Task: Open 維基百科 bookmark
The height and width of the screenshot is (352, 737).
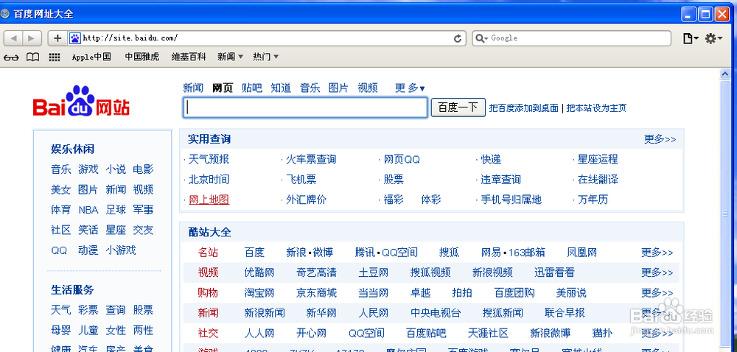Action: [x=189, y=57]
